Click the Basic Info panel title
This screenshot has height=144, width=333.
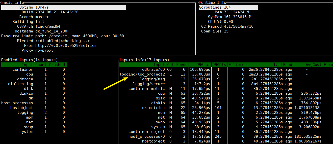tap(13, 3)
